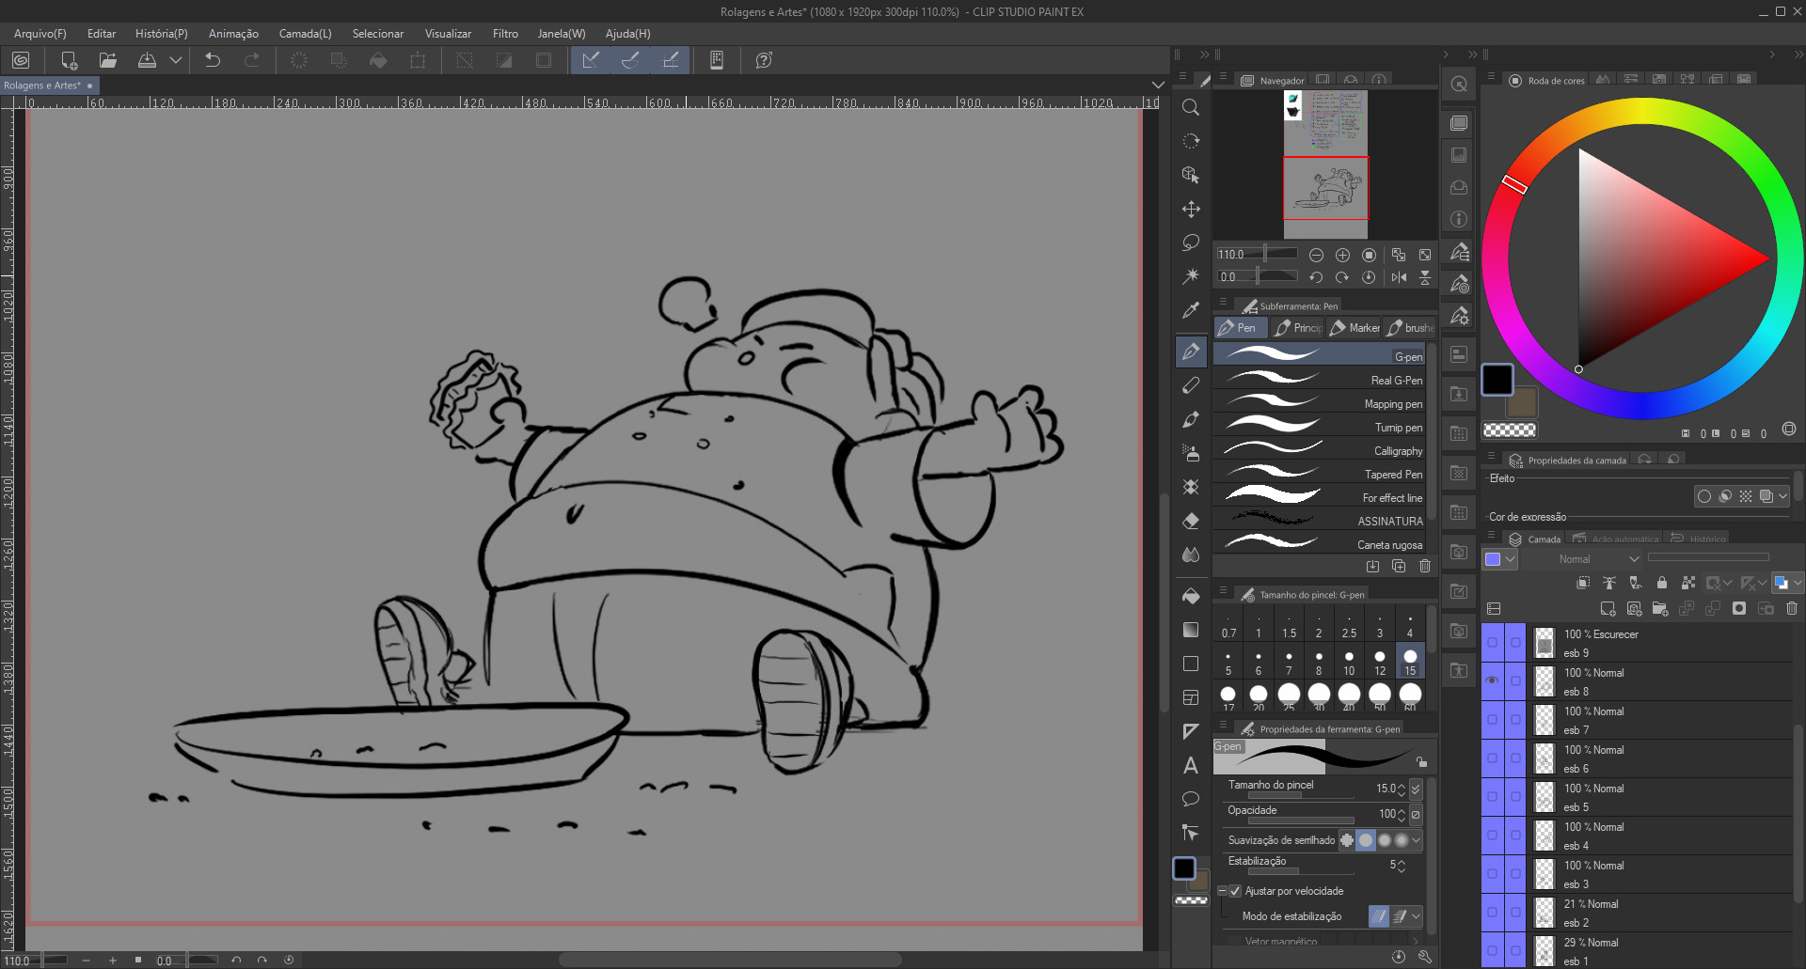Open the Animação menu

pyautogui.click(x=233, y=34)
